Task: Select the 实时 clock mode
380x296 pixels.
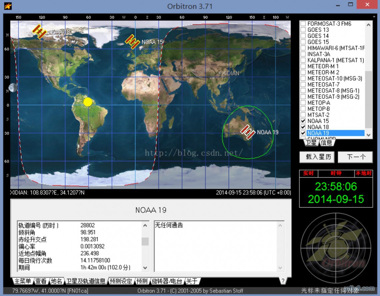Action: point(309,173)
